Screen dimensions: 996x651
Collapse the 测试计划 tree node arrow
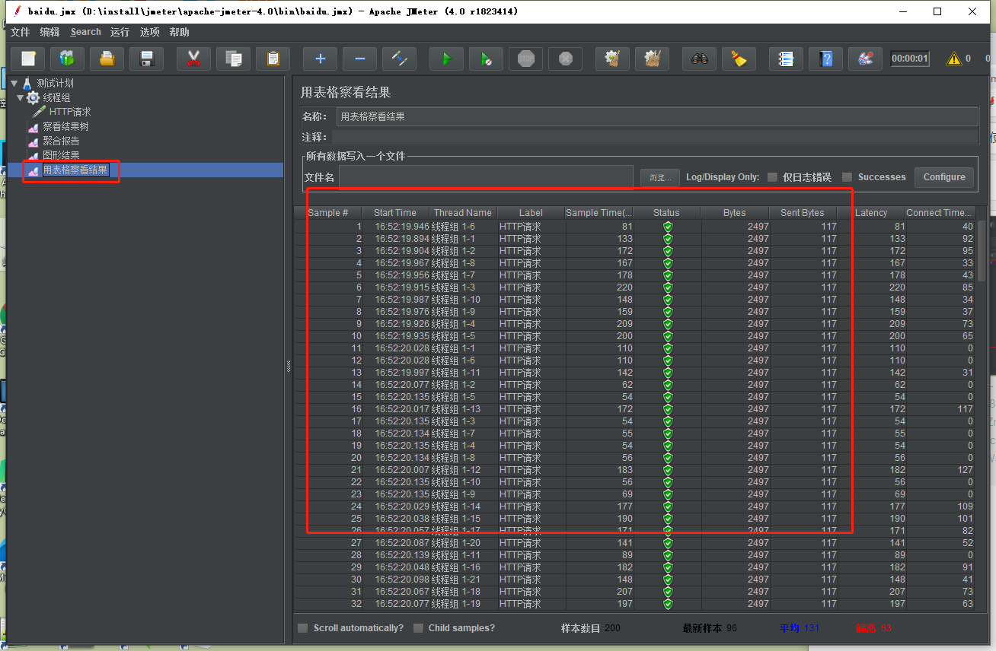tap(14, 84)
